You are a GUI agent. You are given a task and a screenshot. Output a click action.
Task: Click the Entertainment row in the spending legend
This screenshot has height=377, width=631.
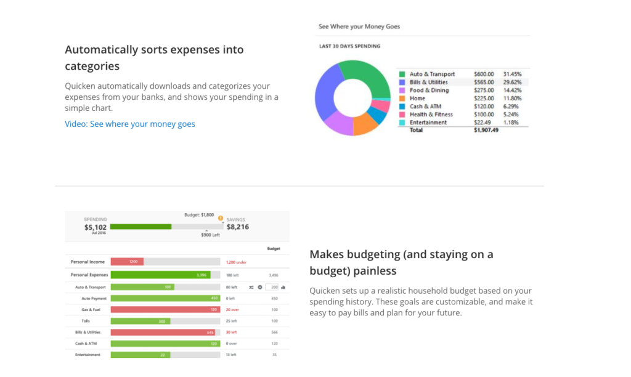tap(462, 122)
